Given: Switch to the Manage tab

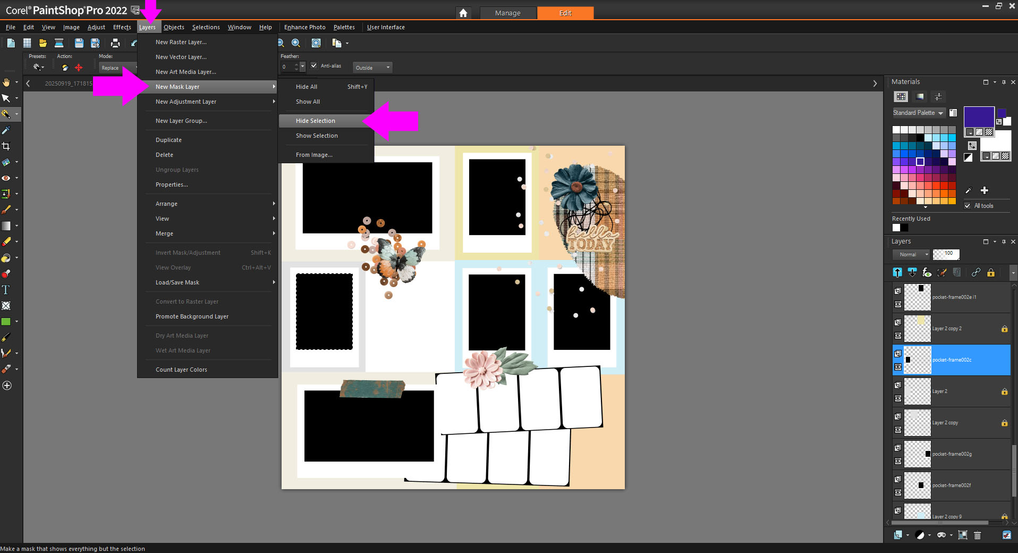Looking at the screenshot, I should (x=507, y=13).
